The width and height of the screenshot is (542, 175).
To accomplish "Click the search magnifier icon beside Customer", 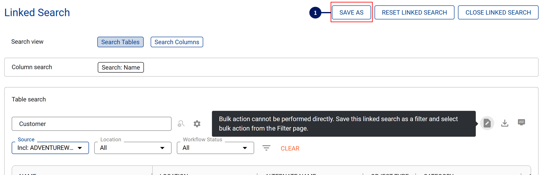I will click(x=181, y=124).
